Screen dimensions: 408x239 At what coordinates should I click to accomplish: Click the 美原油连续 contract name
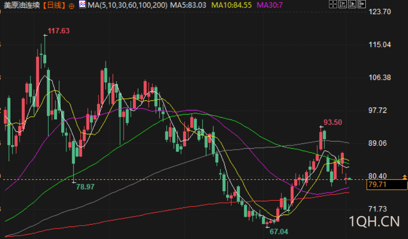(22, 5)
